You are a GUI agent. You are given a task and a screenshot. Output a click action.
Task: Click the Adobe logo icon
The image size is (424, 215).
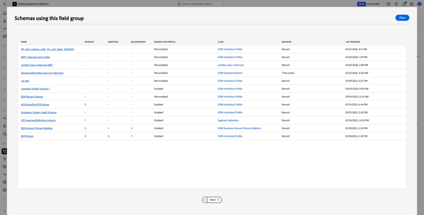pos(15,4)
